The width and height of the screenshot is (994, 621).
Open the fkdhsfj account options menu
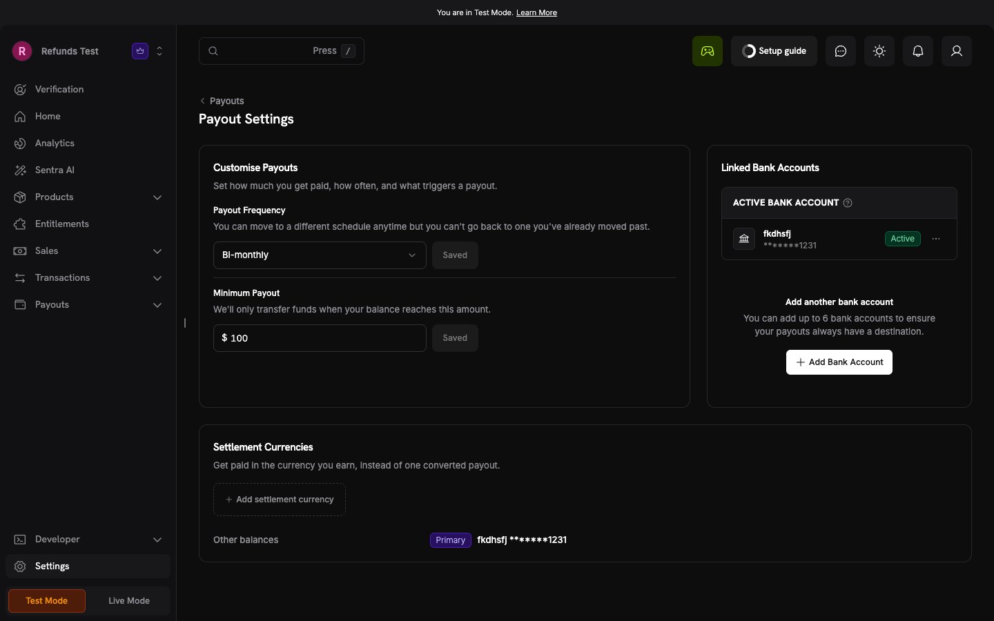click(x=936, y=239)
